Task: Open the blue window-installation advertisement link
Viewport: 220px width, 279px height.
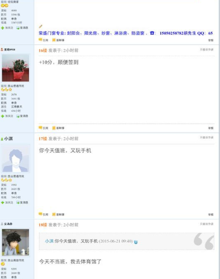Action: [x=126, y=33]
